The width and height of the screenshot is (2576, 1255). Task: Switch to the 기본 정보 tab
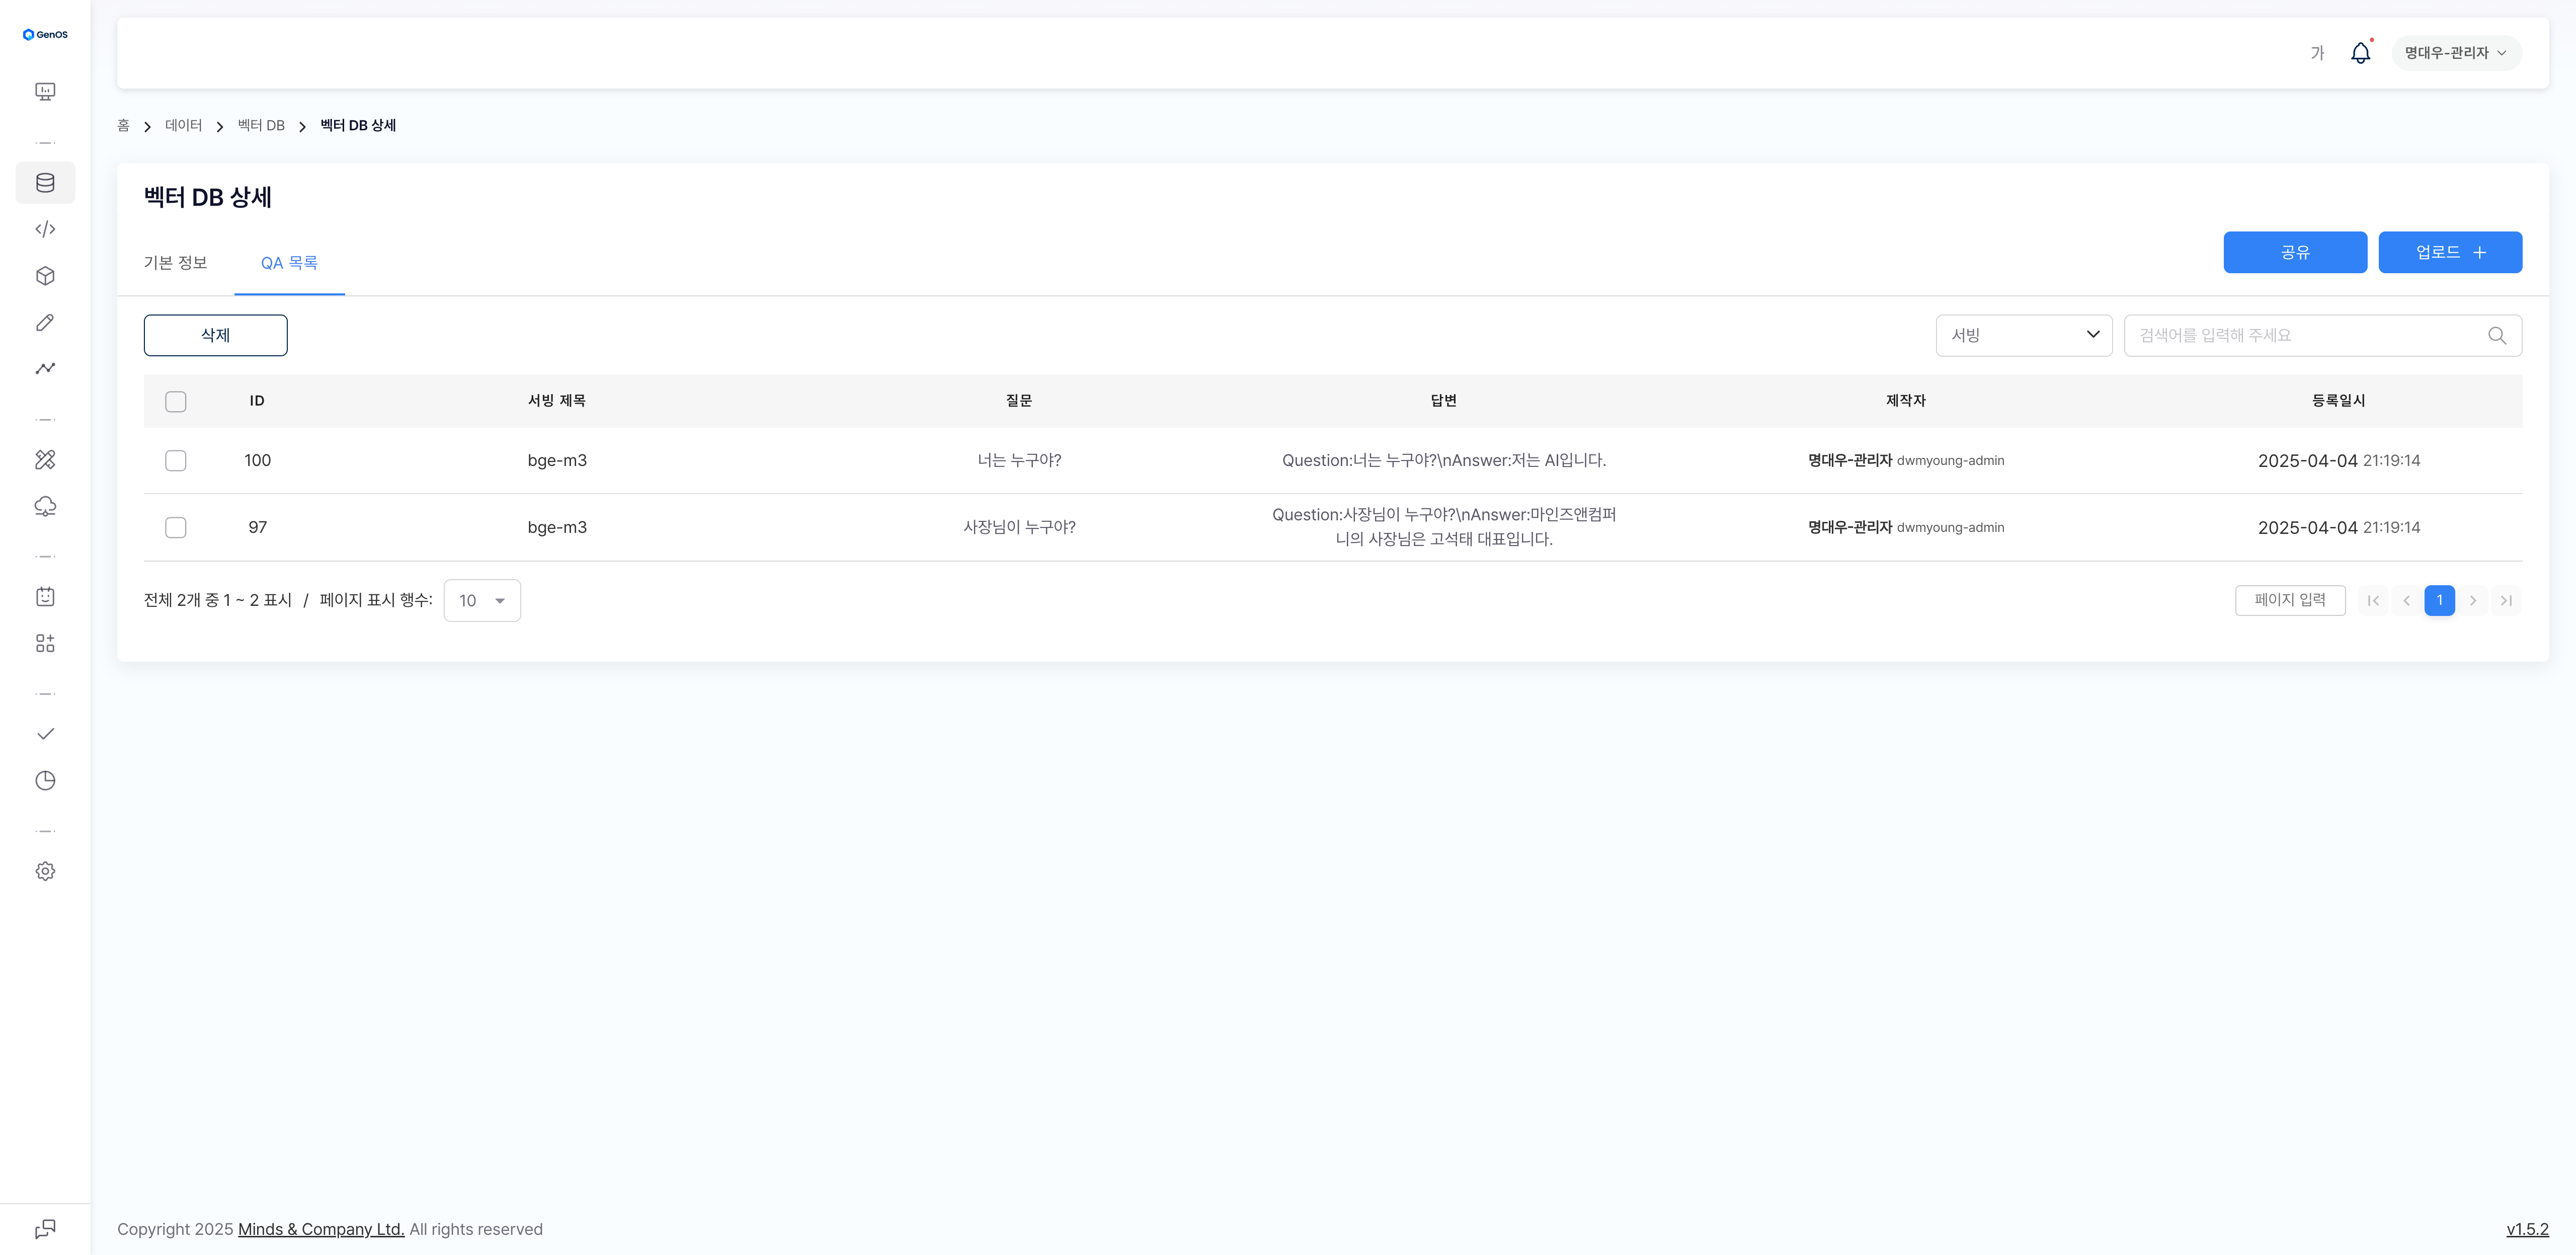point(175,263)
